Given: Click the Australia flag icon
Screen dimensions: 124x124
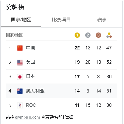Looking at the screenshot, I should [20, 91].
